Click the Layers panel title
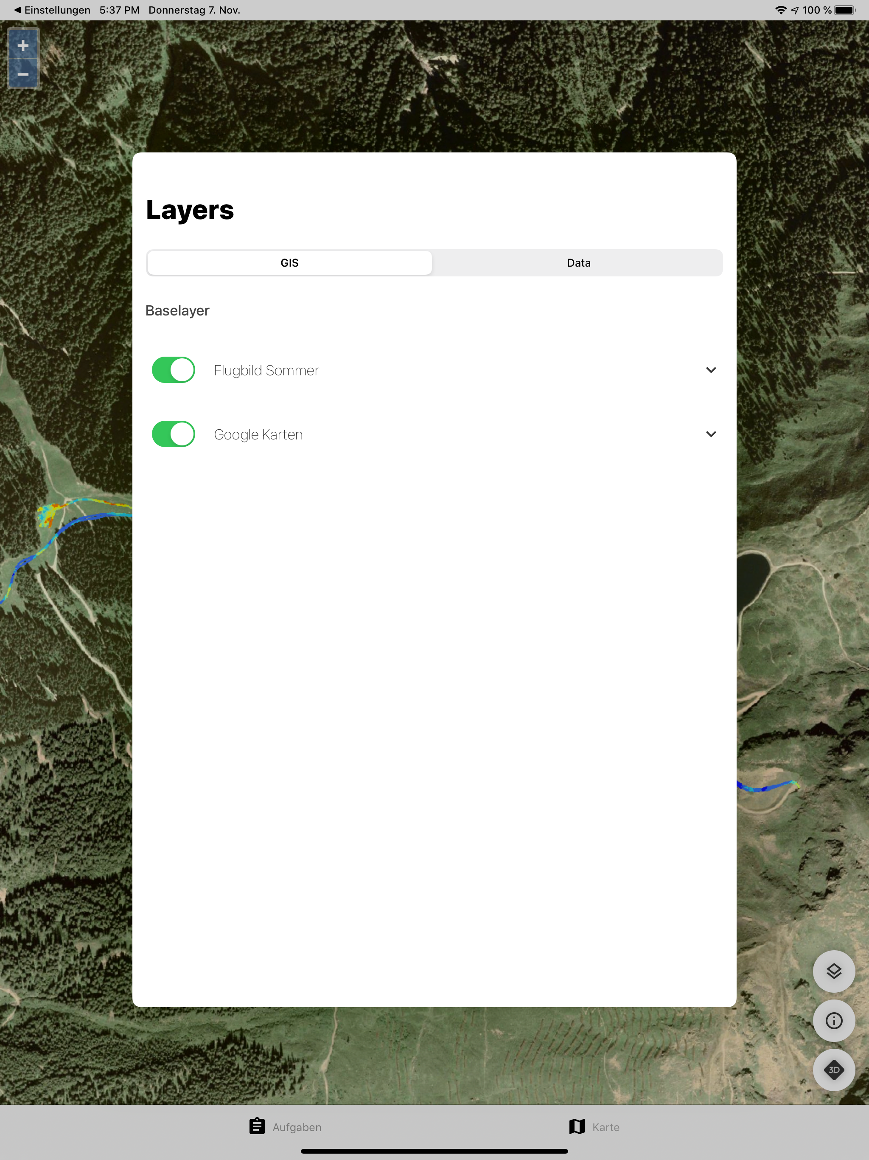 click(190, 210)
